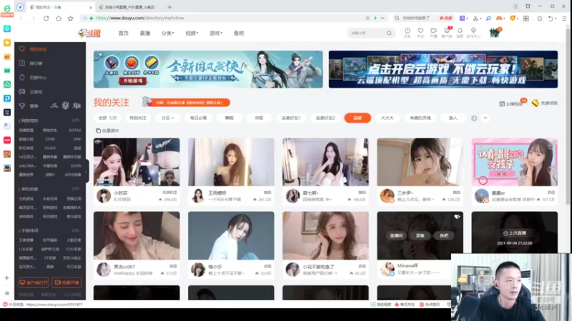Reload the page with browser refresh
The image size is (572, 321).
tap(46, 19)
